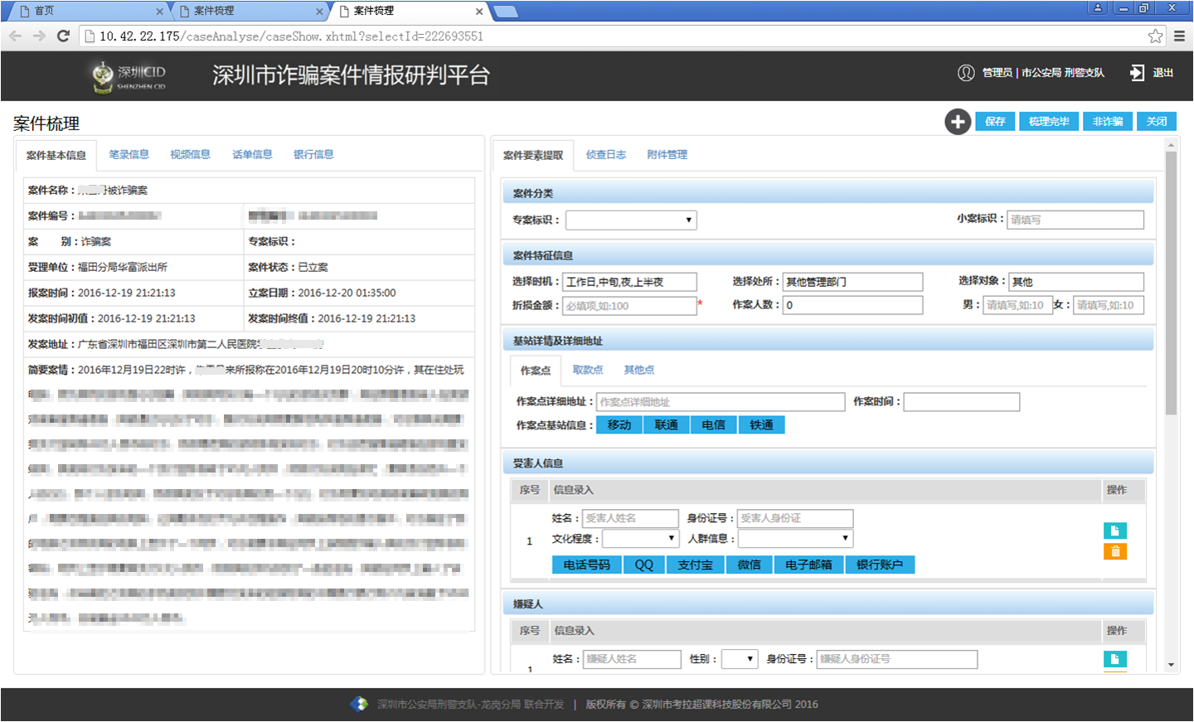Select the 其他点 tab
This screenshot has height=722, width=1194.
638,370
